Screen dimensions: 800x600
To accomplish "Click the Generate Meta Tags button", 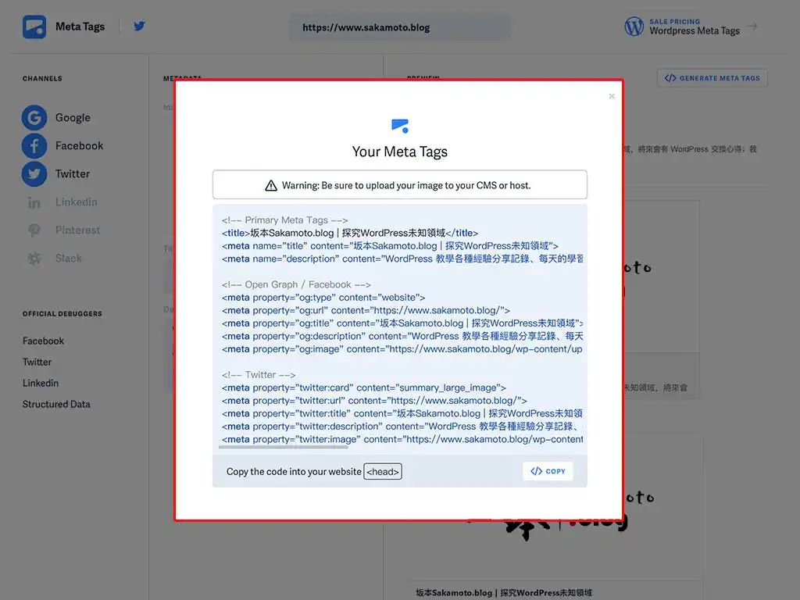I will coord(712,78).
